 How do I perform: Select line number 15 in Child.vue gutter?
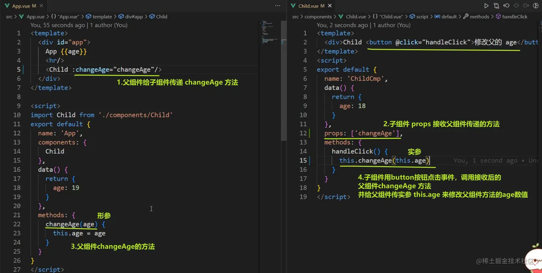click(303, 161)
